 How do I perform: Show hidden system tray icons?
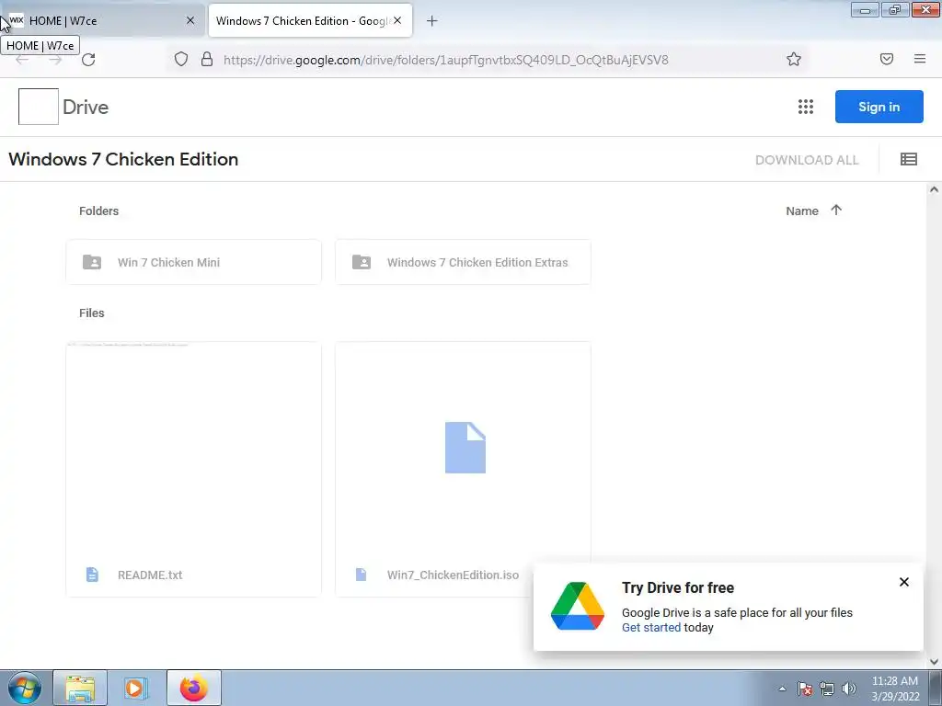782,689
